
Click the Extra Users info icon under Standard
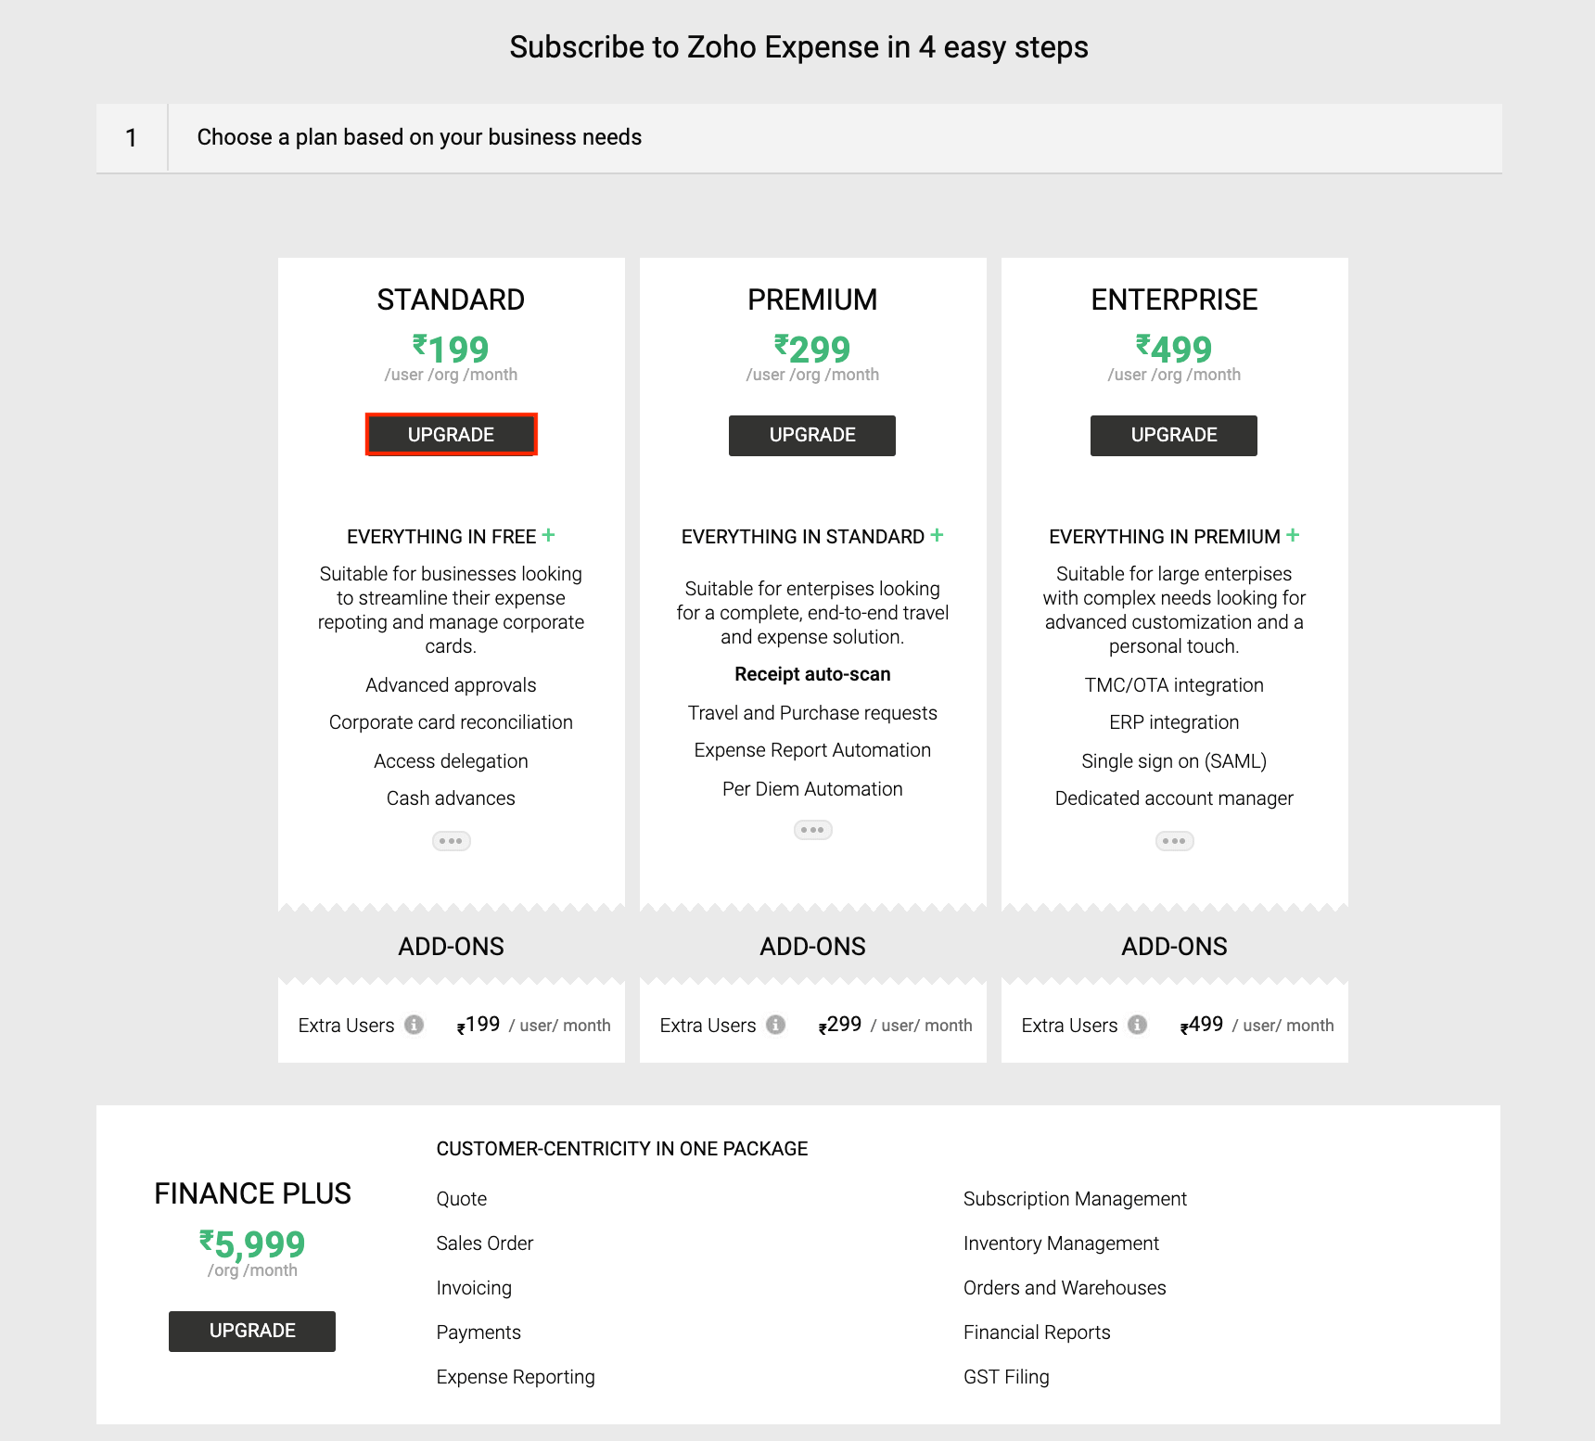click(414, 1025)
